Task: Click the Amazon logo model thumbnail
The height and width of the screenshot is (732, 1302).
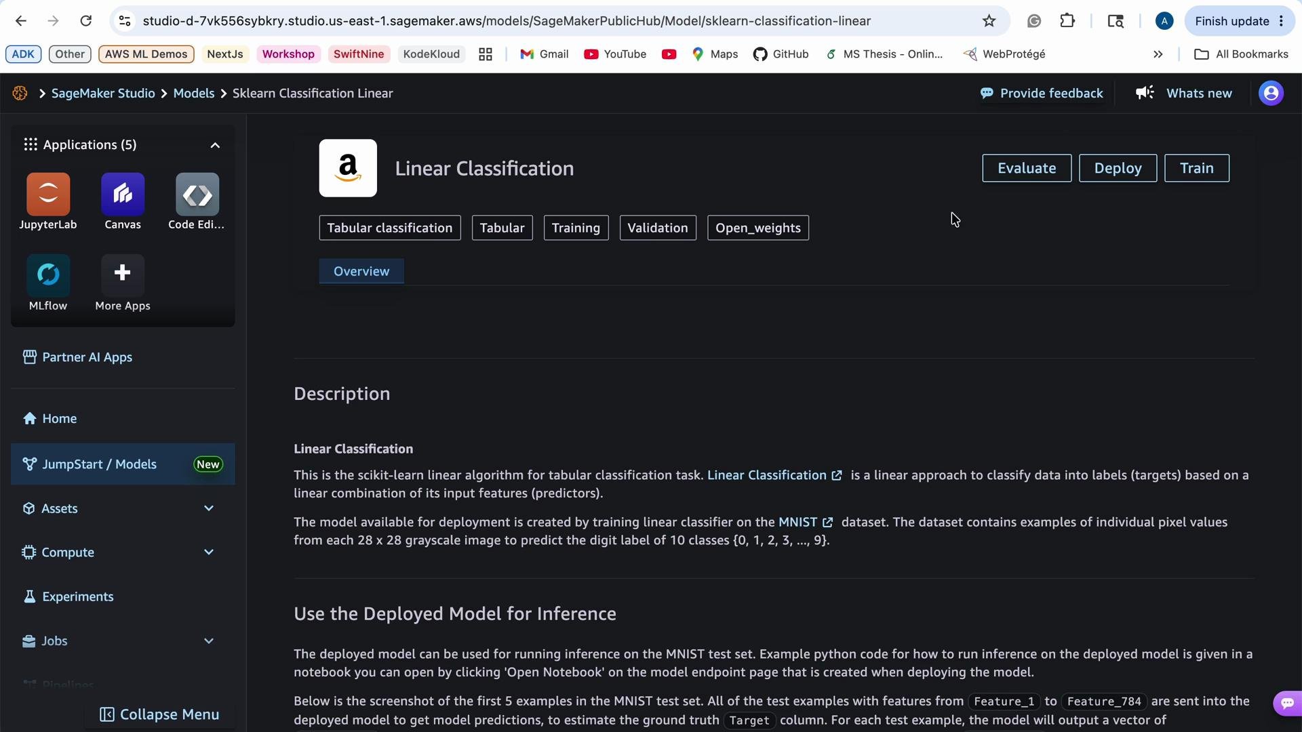Action: click(x=348, y=168)
